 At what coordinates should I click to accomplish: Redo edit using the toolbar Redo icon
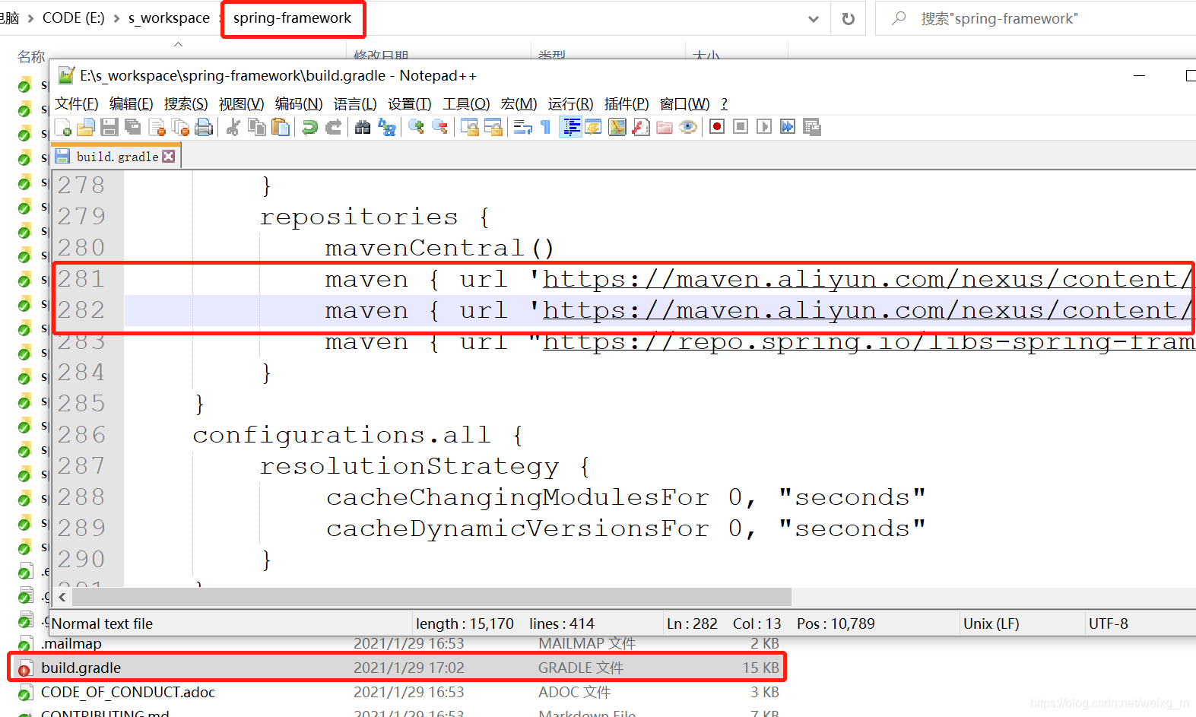pyautogui.click(x=333, y=127)
